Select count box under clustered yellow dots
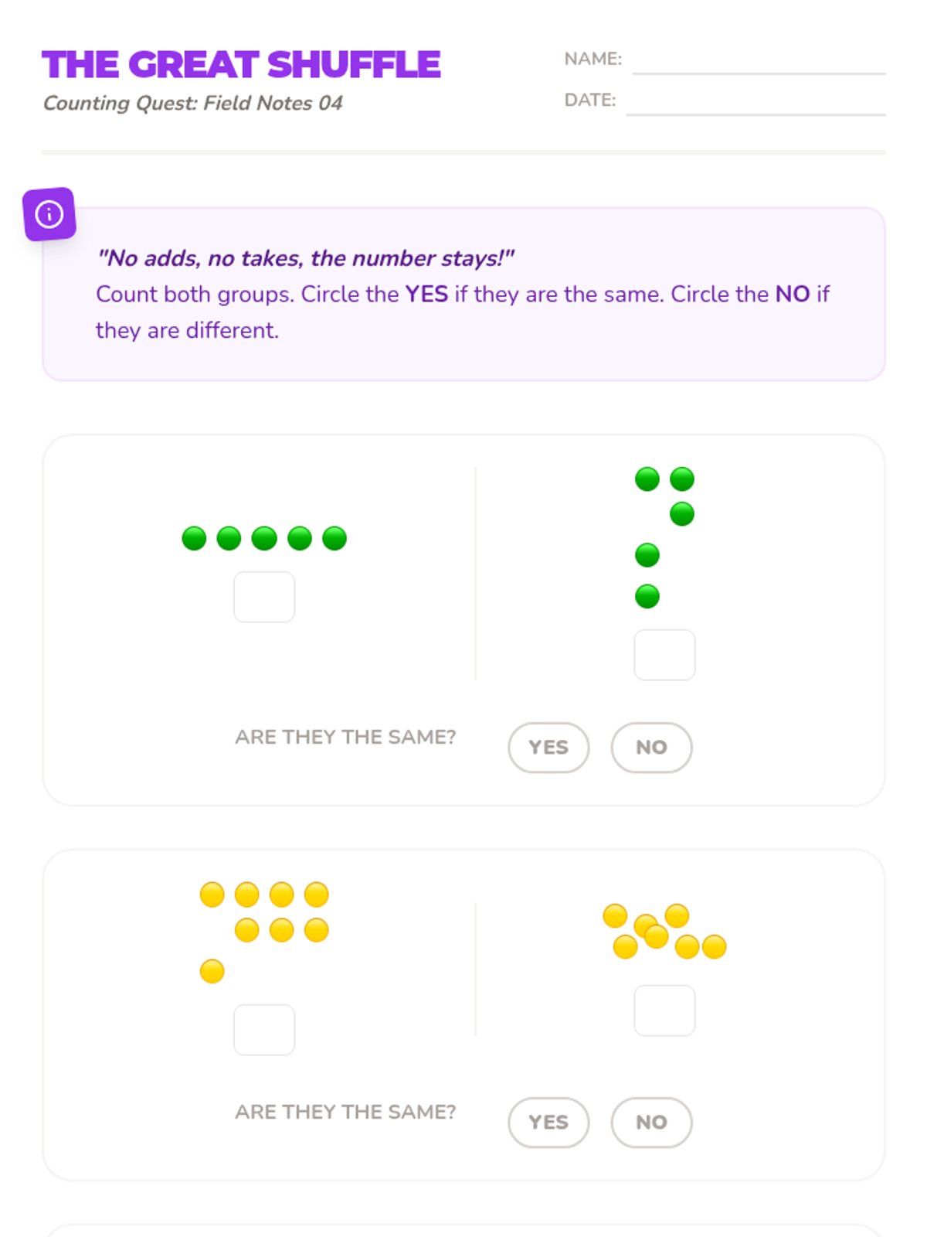 click(664, 1010)
